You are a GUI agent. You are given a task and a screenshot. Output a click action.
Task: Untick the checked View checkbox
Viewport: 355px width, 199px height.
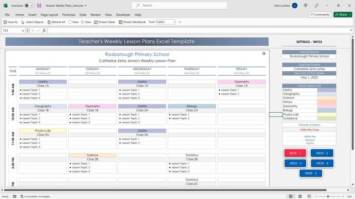coord(83,22)
